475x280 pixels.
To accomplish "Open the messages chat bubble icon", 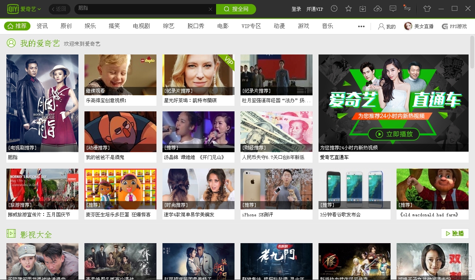I will (x=393, y=9).
